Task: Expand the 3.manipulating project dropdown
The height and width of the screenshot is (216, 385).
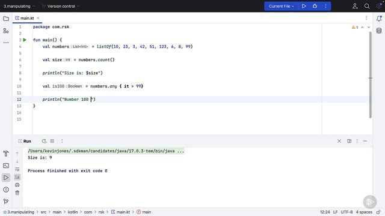Action: pyautogui.click(x=19, y=6)
